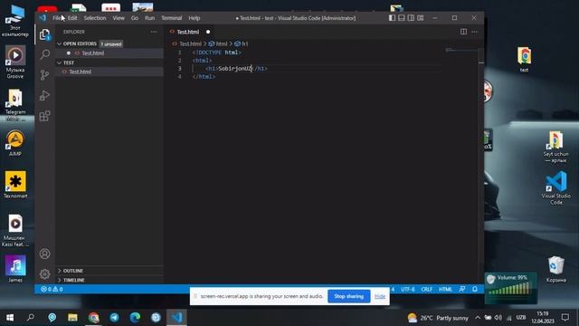The height and width of the screenshot is (326, 579).
Task: Open File Explorer from taskbar
Action: (x=72, y=317)
